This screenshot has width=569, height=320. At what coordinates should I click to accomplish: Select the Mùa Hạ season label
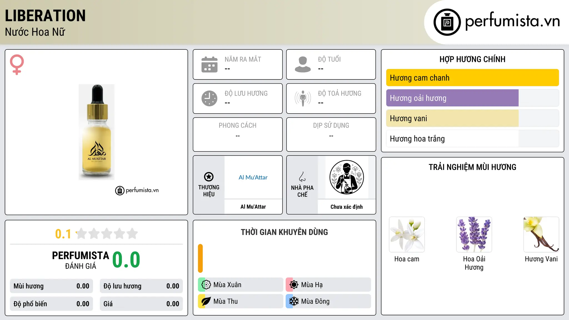pyautogui.click(x=312, y=285)
